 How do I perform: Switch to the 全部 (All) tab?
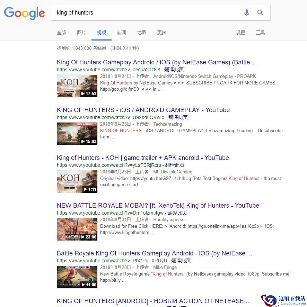(61, 33)
